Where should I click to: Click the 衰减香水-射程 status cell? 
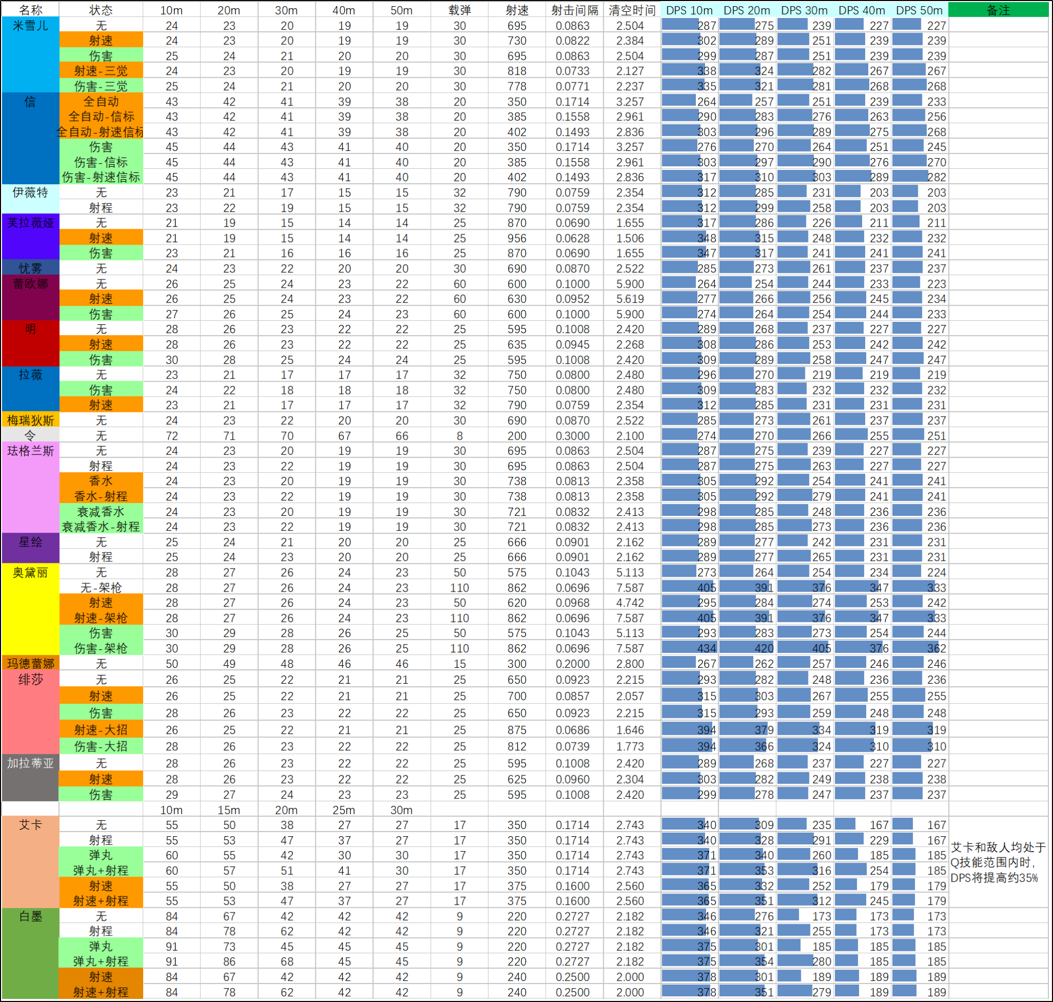pos(101,527)
